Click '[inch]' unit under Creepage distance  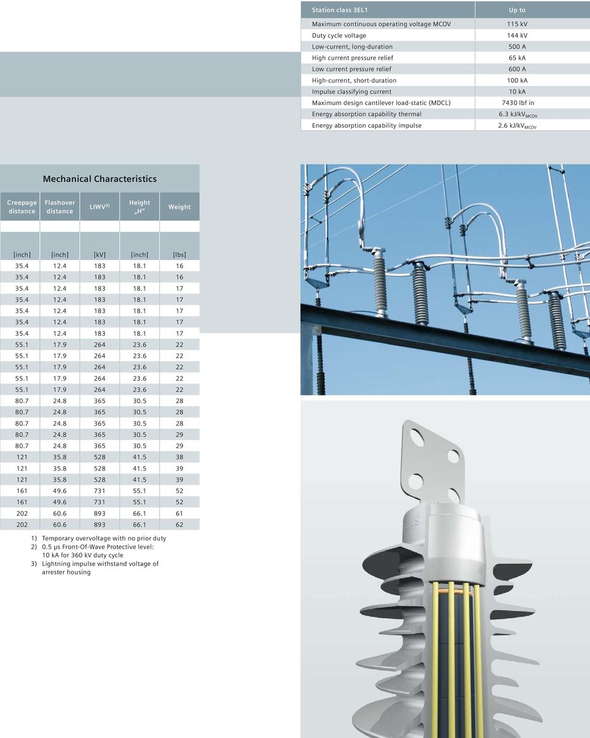coord(22,254)
